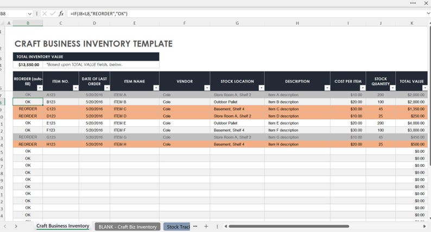Expand the formula bar chevron
Image resolution: width=431 pixels, height=232 pixels.
pyautogui.click(x=428, y=14)
